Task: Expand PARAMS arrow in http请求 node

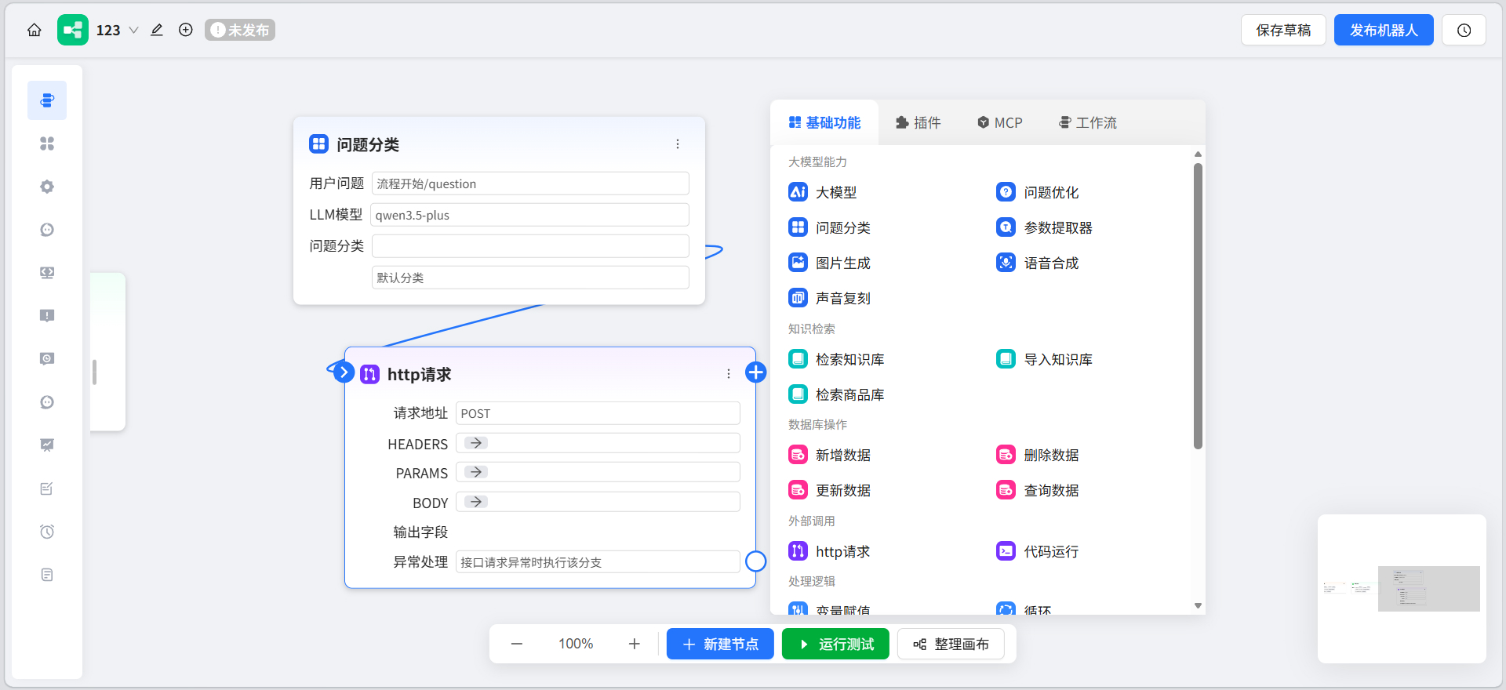Action: 475,472
